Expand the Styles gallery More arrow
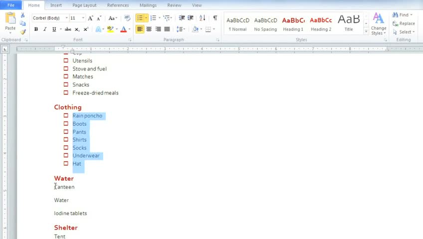 point(366,31)
